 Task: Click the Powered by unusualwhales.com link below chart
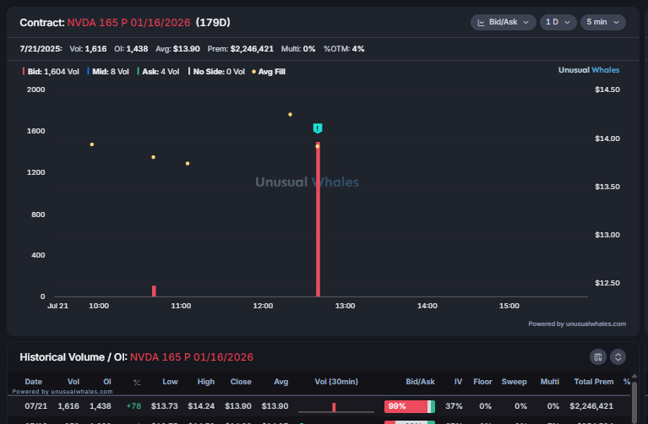(577, 324)
